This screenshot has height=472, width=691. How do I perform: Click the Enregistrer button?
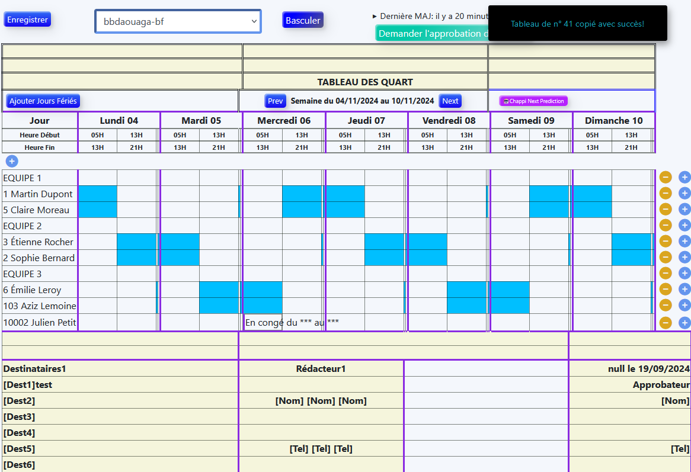27,20
